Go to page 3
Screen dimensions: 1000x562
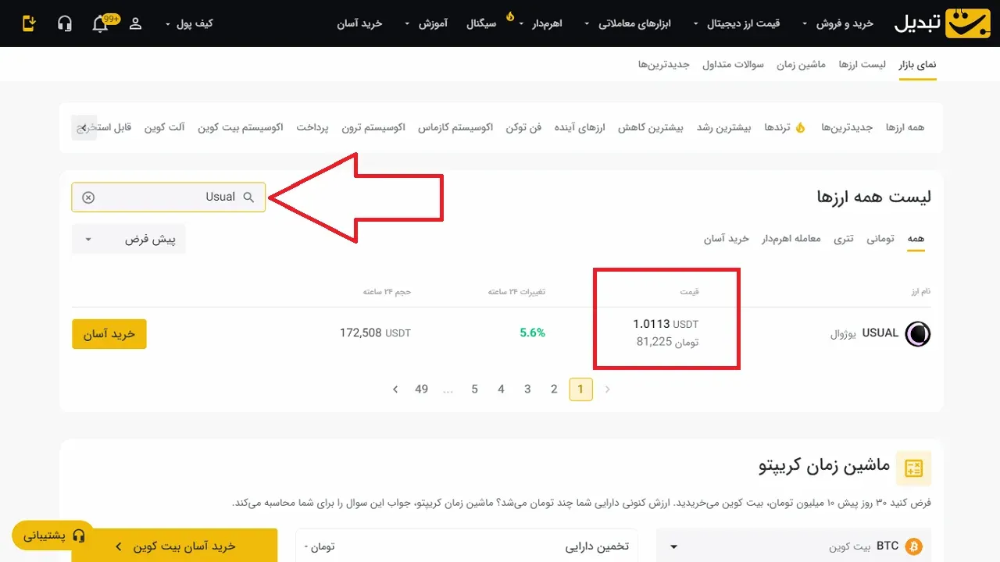(x=527, y=389)
